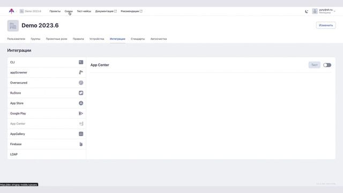Click the appScreener row icon
Screen dimensions: 343x193
pos(81,72)
